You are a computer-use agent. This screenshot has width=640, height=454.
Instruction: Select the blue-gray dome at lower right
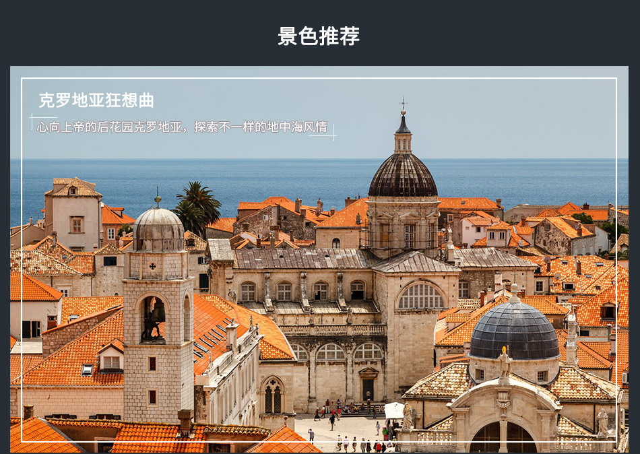[514, 330]
